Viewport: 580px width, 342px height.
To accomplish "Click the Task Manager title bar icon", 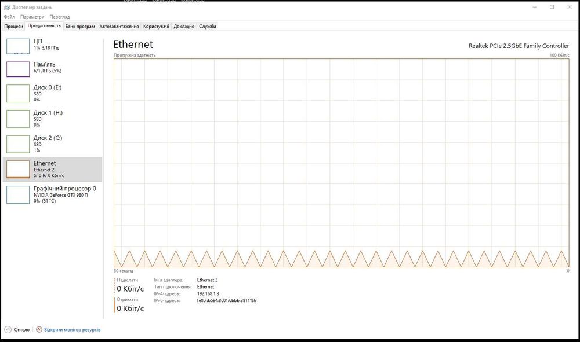I will (7, 7).
